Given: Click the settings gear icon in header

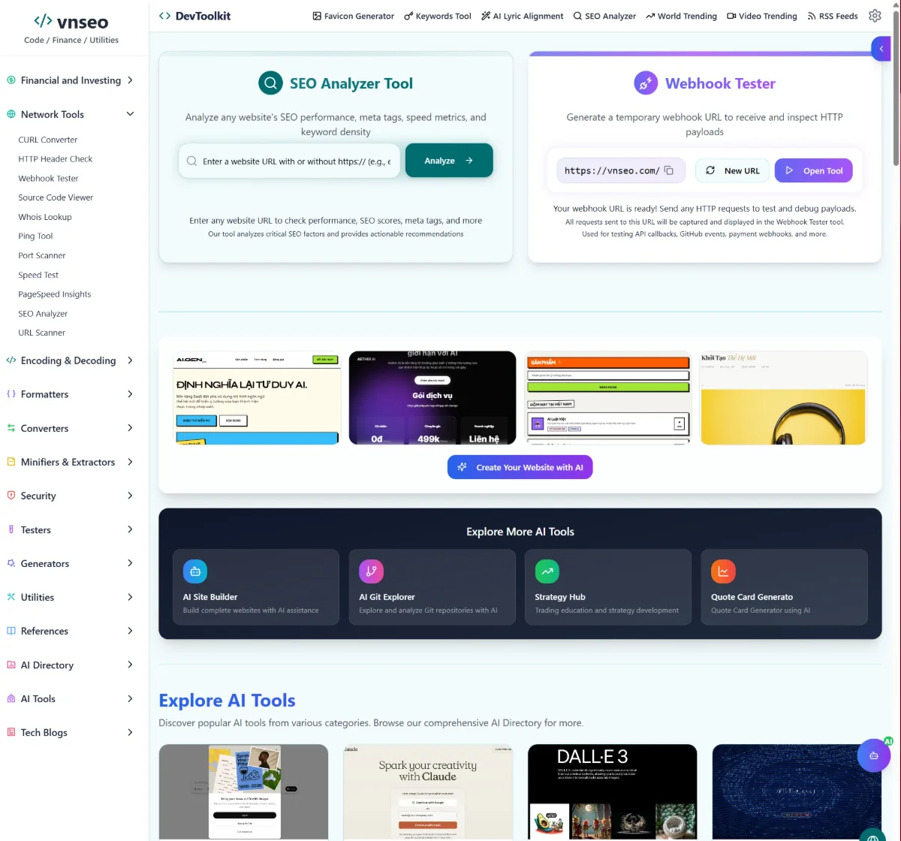Looking at the screenshot, I should pyautogui.click(x=875, y=16).
